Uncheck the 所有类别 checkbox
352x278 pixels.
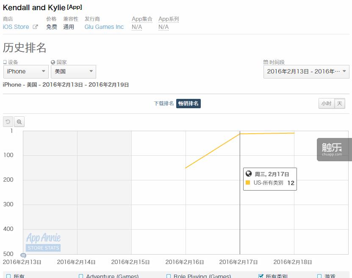point(261,276)
